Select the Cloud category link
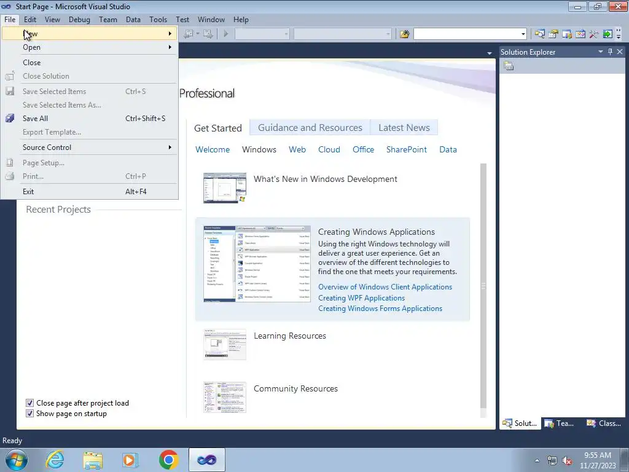Image resolution: width=629 pixels, height=472 pixels. click(x=329, y=149)
